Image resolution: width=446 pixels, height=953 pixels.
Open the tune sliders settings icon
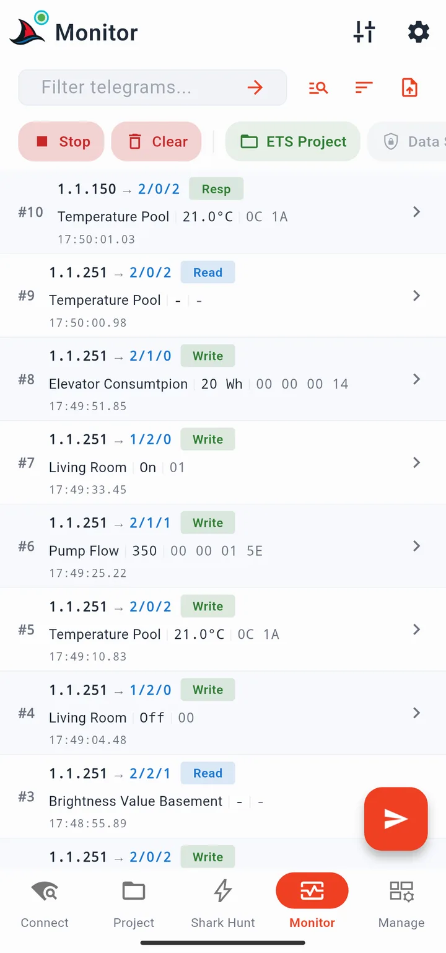point(364,32)
